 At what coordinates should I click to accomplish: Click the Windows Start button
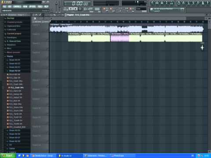pos(7,156)
